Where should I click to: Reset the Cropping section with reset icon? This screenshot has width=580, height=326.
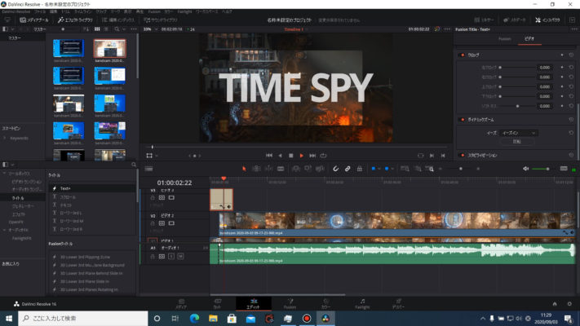tap(571, 55)
